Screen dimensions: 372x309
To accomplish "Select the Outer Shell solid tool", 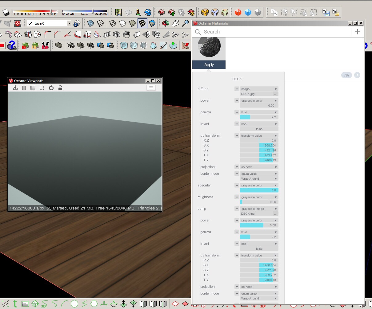I will [x=58, y=46].
